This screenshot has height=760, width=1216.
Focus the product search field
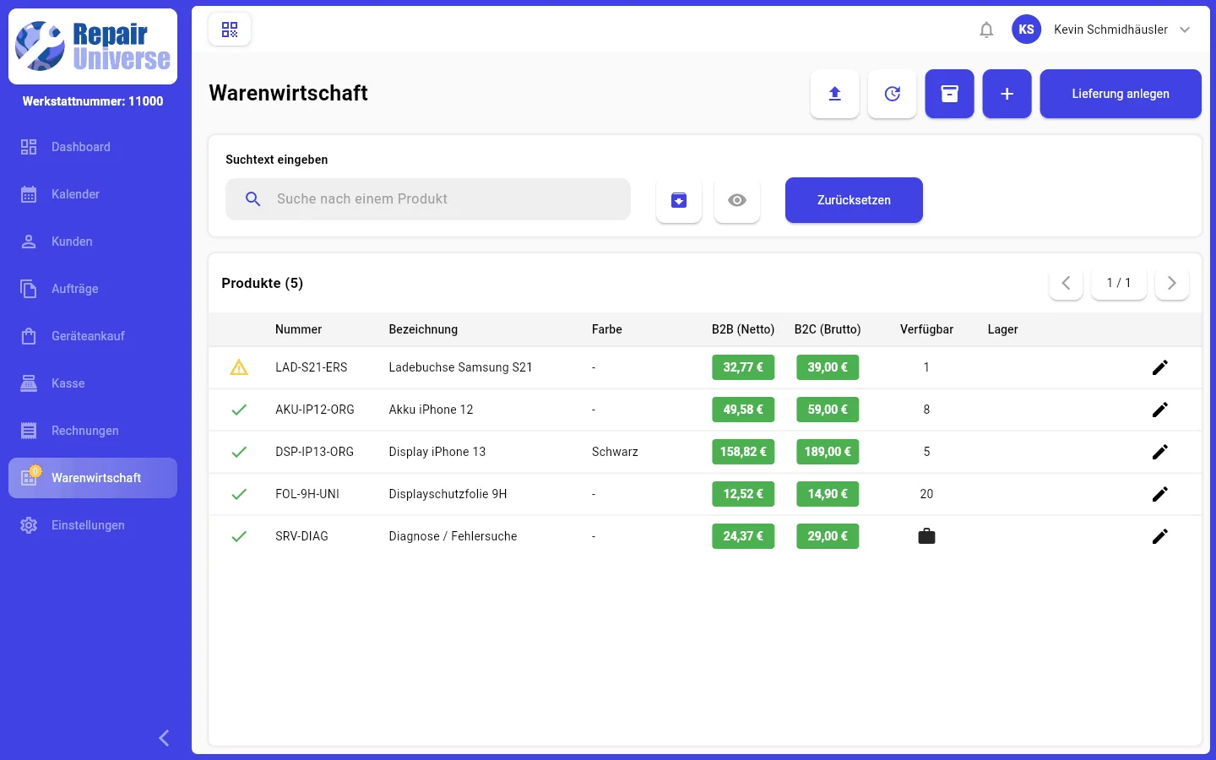coord(428,199)
